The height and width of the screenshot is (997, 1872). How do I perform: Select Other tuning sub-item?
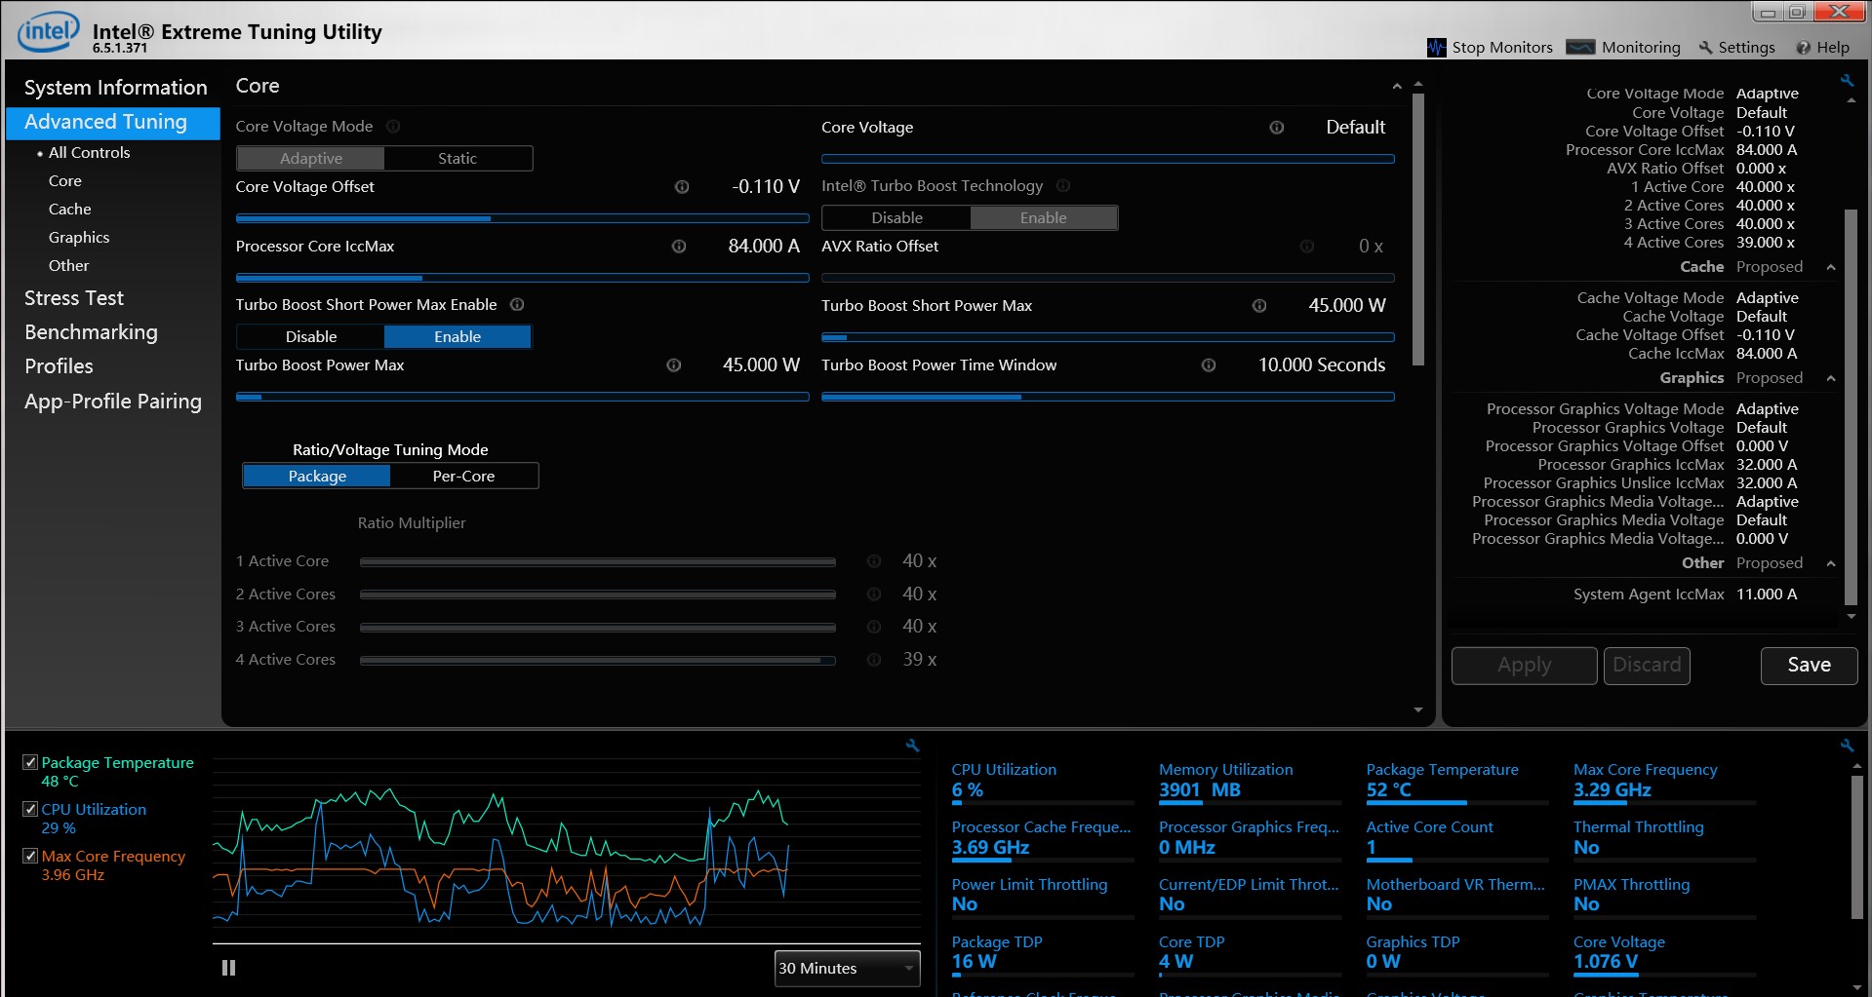pos(68,266)
